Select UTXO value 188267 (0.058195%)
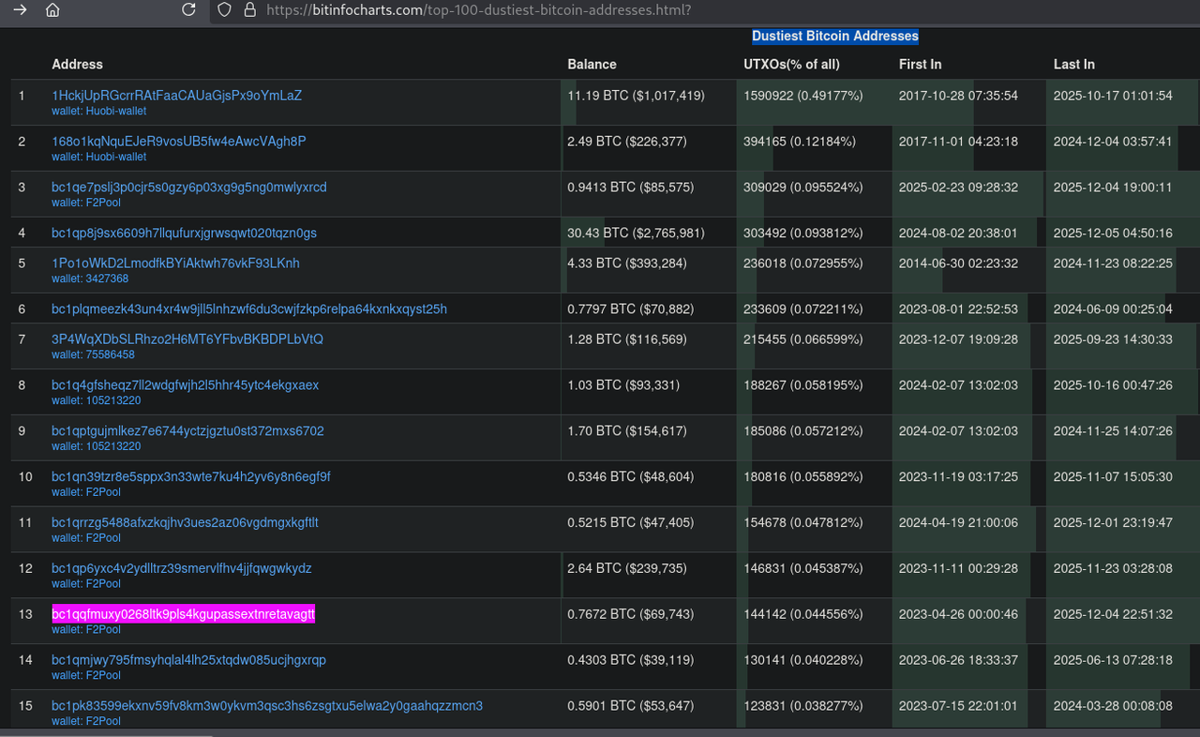The width and height of the screenshot is (1200, 737). point(803,385)
